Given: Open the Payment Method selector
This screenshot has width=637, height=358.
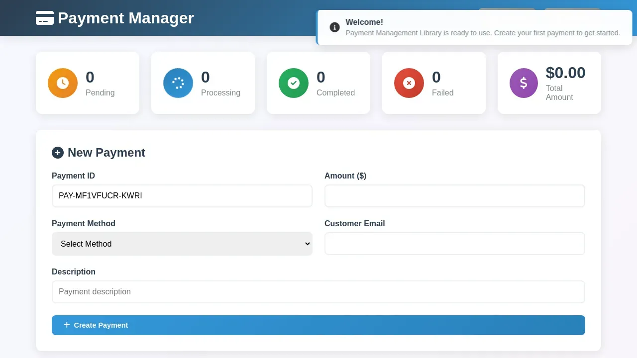Looking at the screenshot, I should click(x=182, y=244).
